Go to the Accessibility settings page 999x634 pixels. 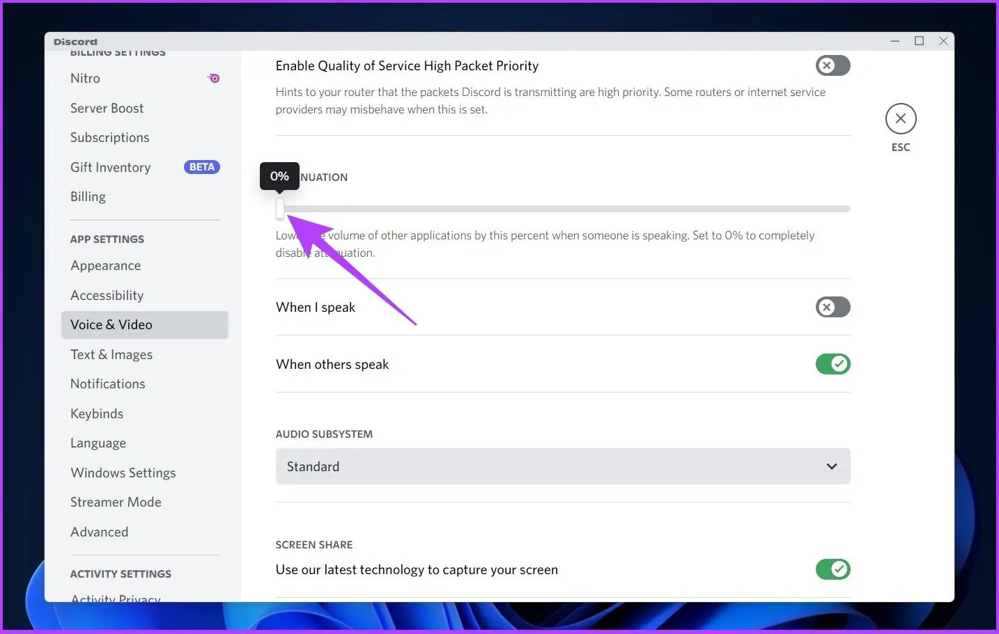pyautogui.click(x=107, y=296)
